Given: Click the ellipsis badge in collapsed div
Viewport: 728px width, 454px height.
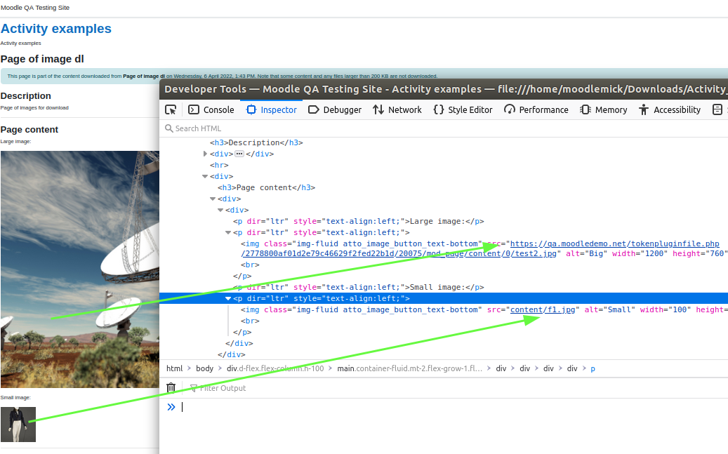Looking at the screenshot, I should (239, 154).
